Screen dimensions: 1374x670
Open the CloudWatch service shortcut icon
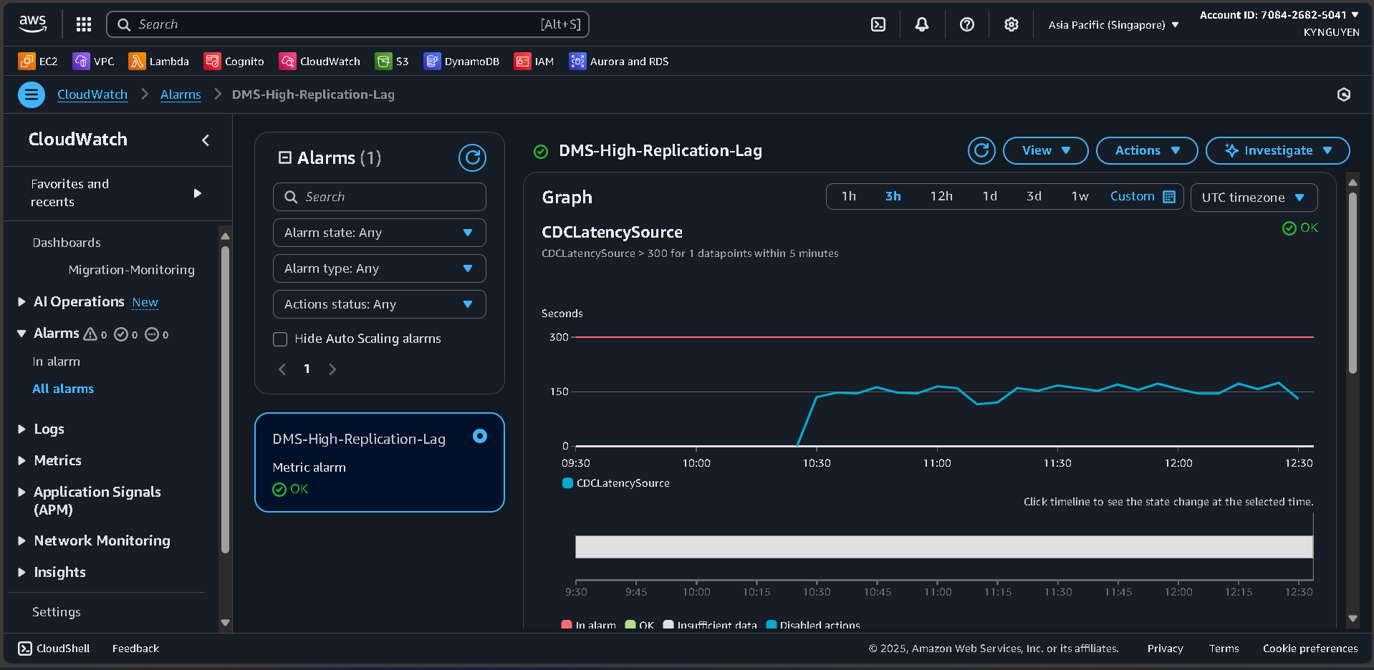tap(287, 61)
